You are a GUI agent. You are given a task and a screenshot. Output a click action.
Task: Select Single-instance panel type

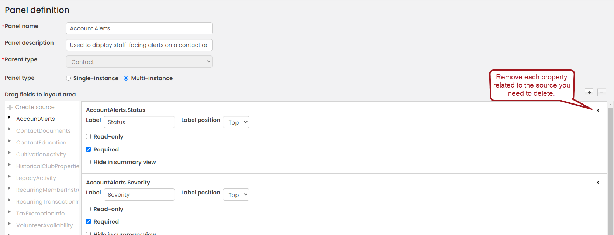[69, 78]
